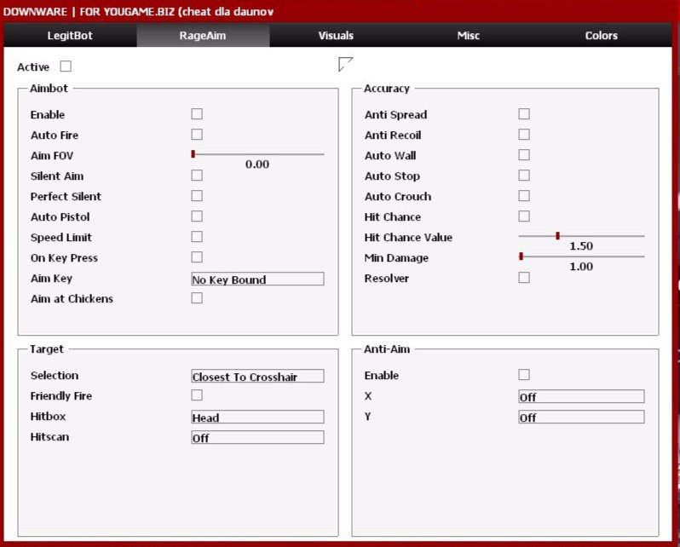This screenshot has width=680, height=547.
Task: Open the Colors tab
Action: tap(601, 36)
